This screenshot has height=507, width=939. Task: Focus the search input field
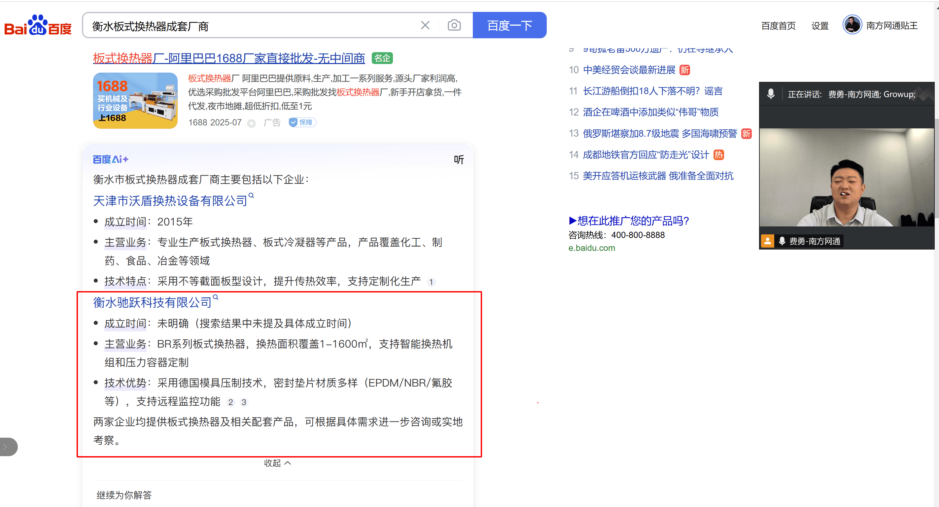[x=252, y=25]
